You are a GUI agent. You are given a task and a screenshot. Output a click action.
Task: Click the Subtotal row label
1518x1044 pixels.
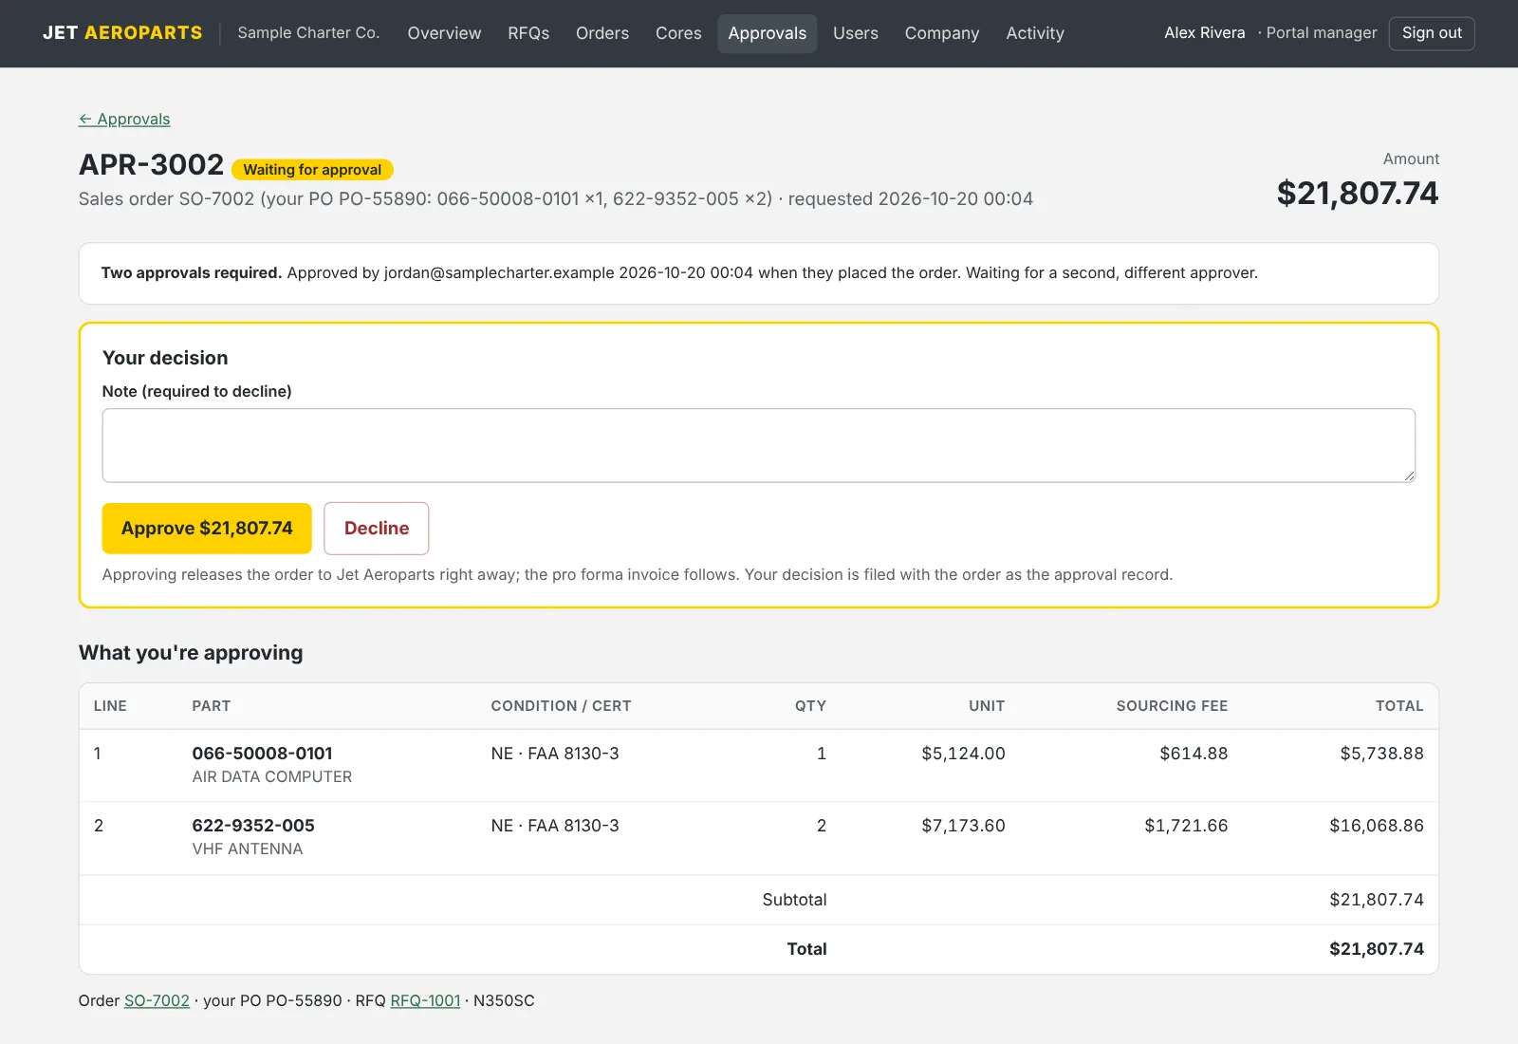(x=794, y=900)
